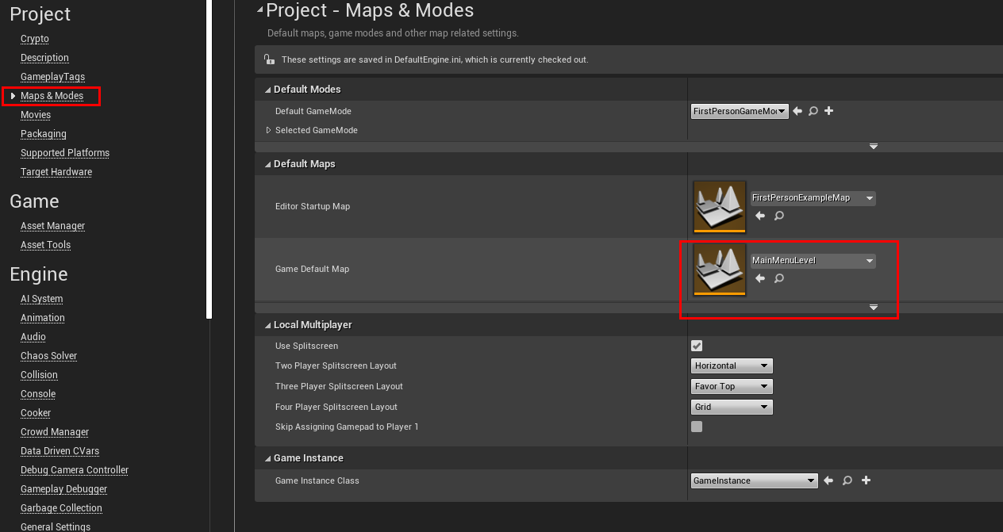The width and height of the screenshot is (1003, 532).
Task: Open Audio engine settings
Action: (x=33, y=337)
